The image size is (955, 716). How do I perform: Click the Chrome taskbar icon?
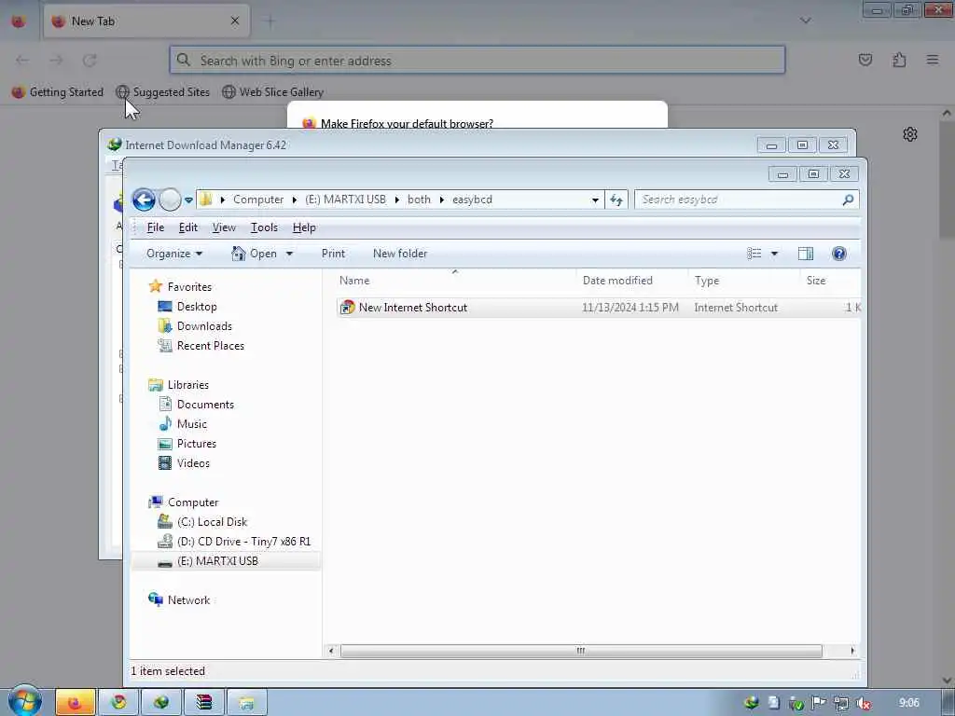[x=118, y=703]
